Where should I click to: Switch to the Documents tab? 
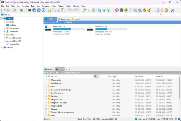[64, 19]
